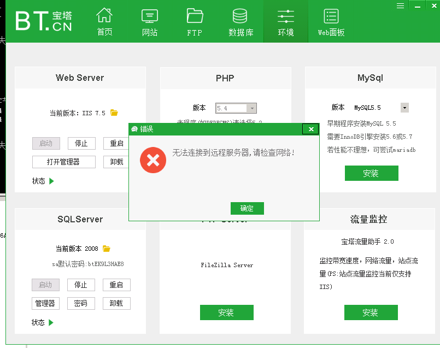This screenshot has height=348, width=440.
Task: Click the SQLServer panel heading
Action: (x=80, y=219)
